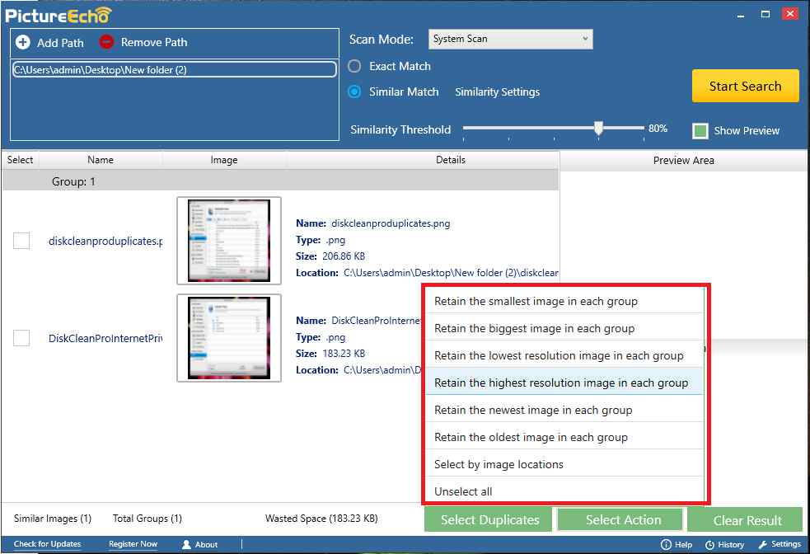Choose Retain the newest image in each group

564,410
